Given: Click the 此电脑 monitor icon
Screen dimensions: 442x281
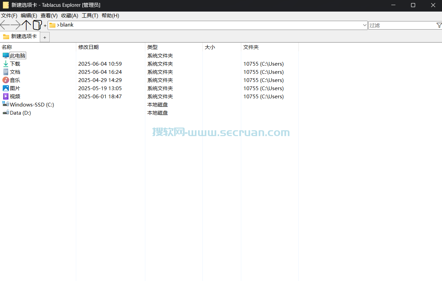Looking at the screenshot, I should click(x=6, y=55).
